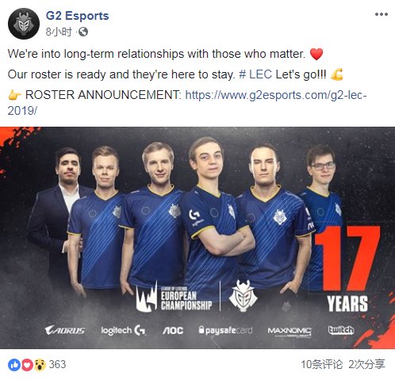The width and height of the screenshot is (395, 380).
Task: Open the three-dot post options menu
Action: point(382,14)
